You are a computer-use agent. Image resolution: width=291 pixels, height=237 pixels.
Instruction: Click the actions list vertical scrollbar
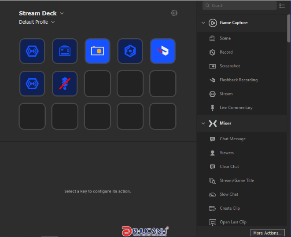click(289, 29)
